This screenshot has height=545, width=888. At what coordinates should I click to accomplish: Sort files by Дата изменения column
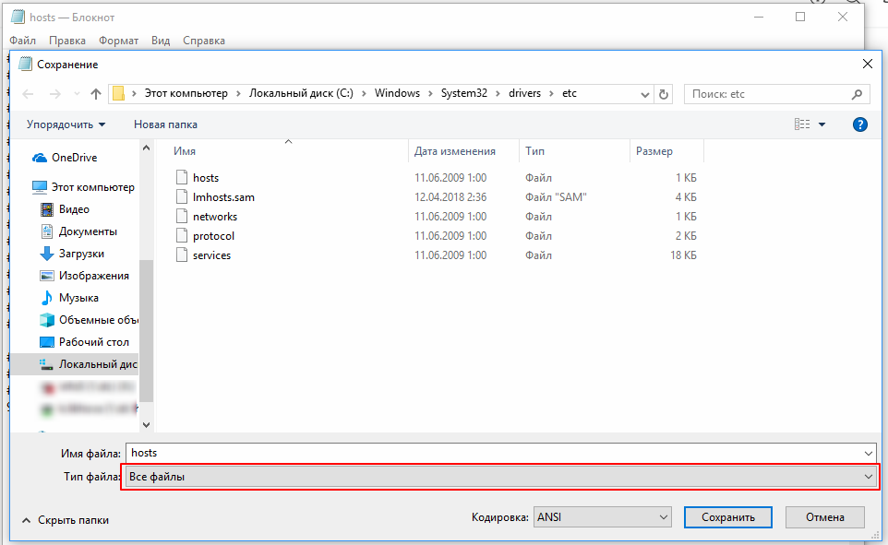455,151
